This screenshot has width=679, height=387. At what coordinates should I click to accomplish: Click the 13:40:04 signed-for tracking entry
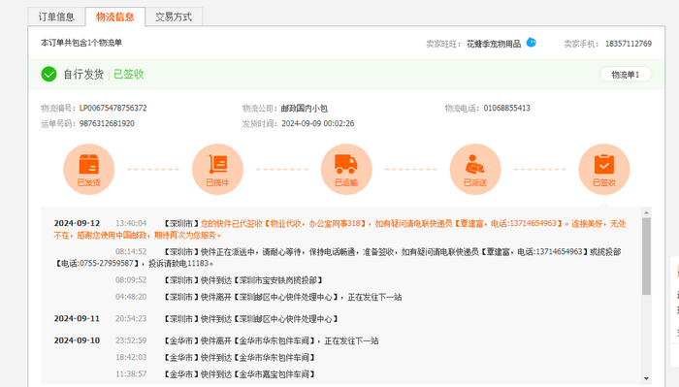[x=339, y=230]
